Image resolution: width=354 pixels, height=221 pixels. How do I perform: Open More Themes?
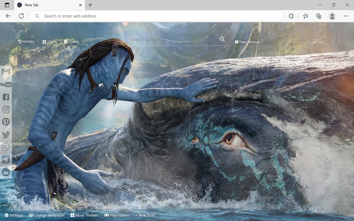(84, 215)
